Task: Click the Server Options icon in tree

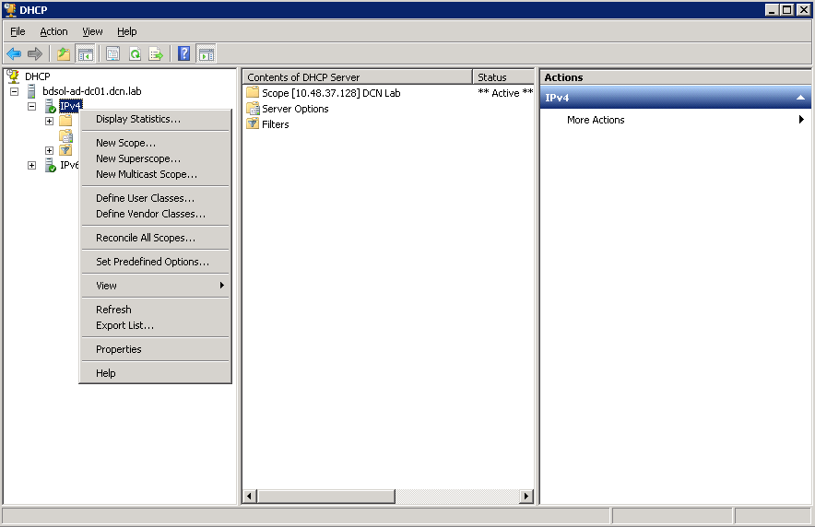Action: click(66, 136)
